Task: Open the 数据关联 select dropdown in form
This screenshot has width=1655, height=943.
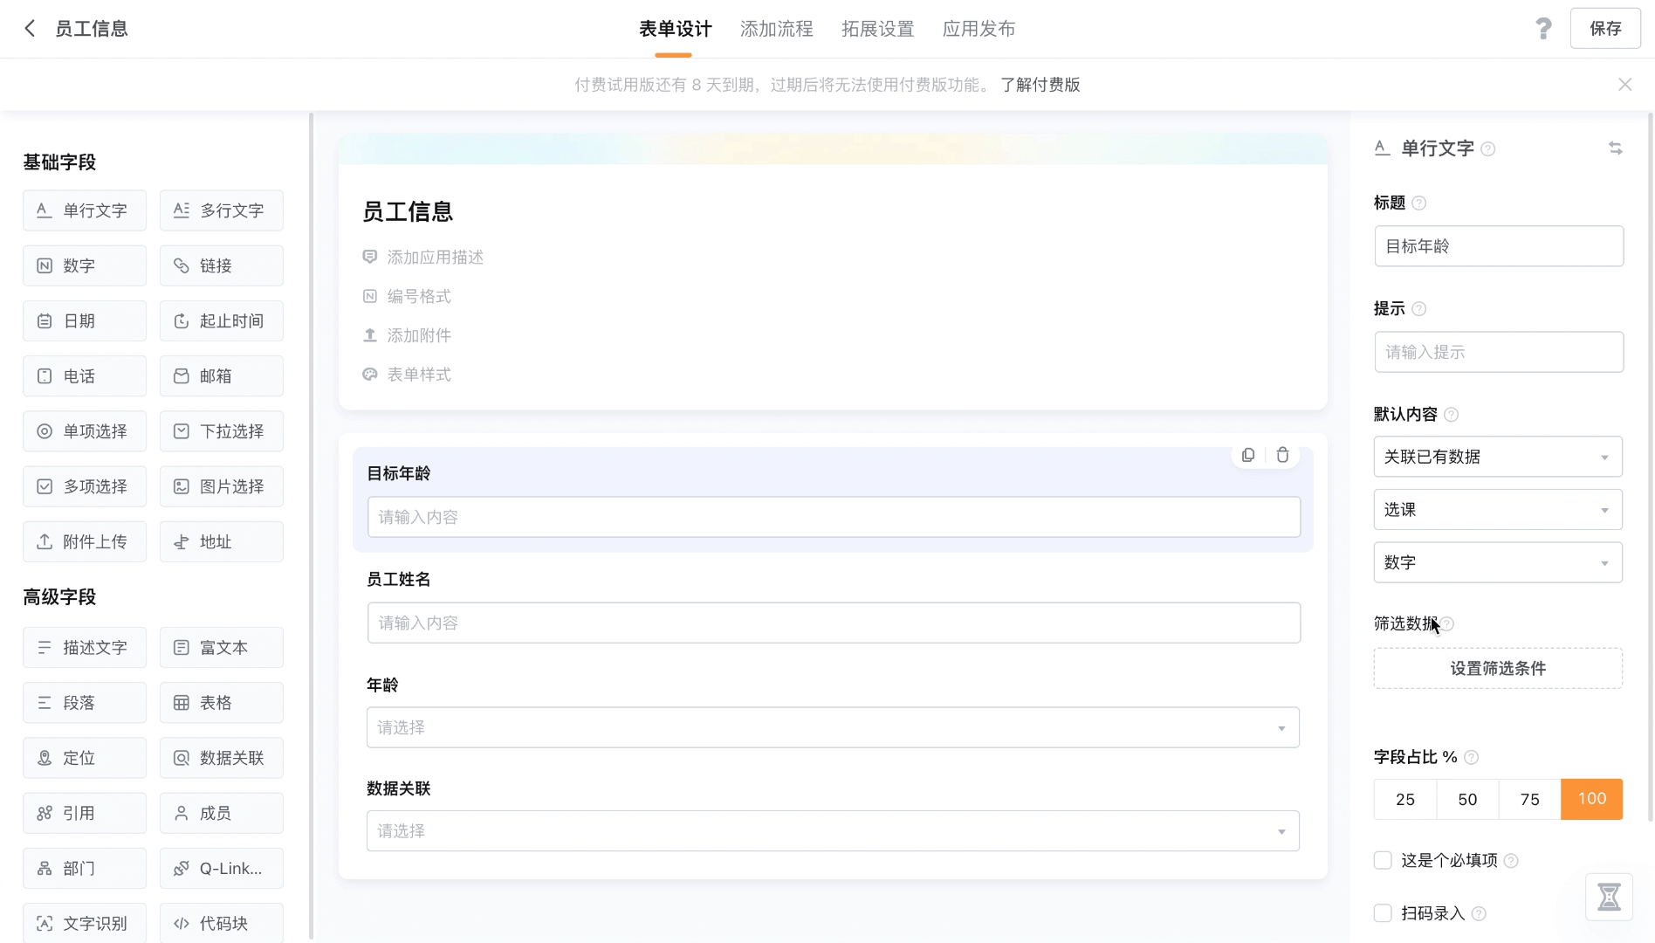Action: point(833,831)
